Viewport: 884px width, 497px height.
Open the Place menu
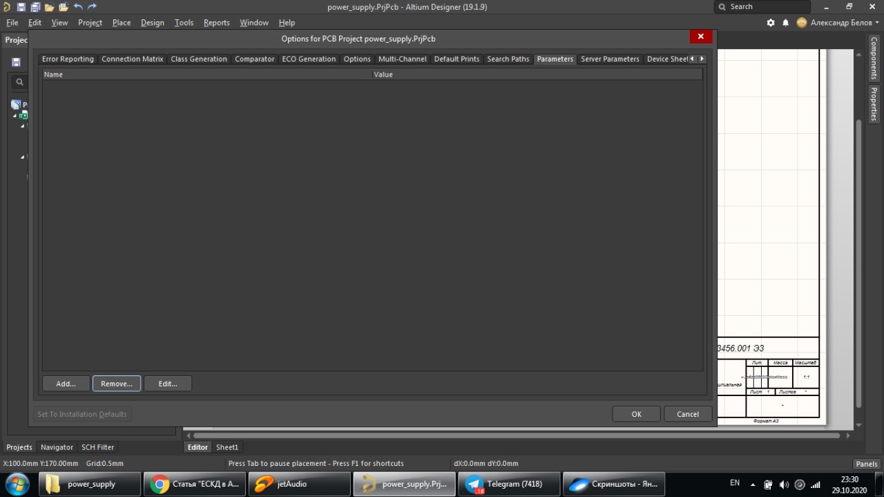pos(122,23)
